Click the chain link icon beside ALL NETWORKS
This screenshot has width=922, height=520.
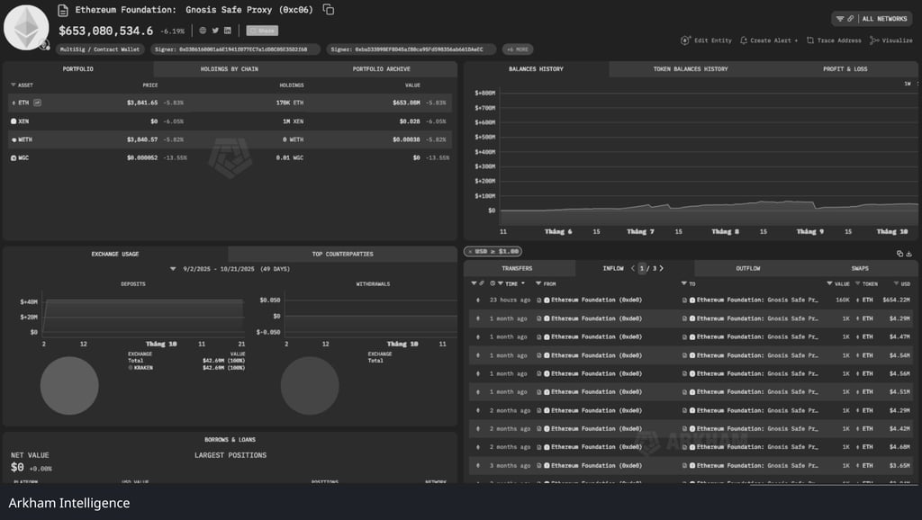[850, 19]
